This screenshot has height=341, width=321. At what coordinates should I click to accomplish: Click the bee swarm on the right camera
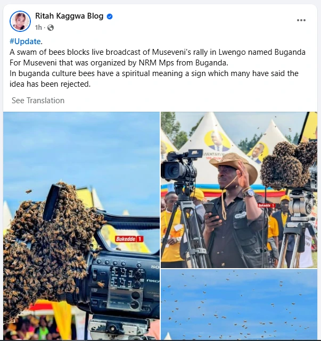click(x=289, y=164)
